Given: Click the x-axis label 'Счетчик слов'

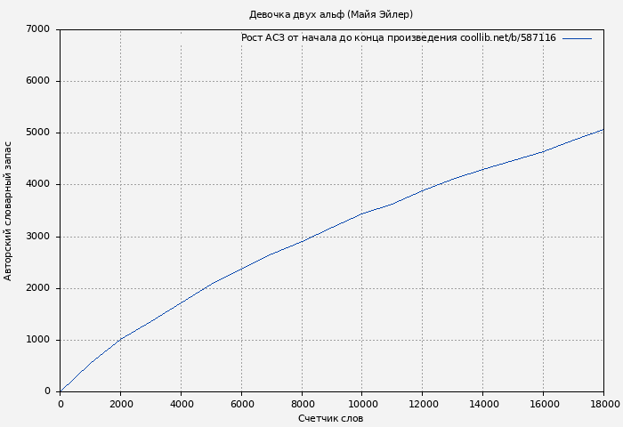Looking at the screenshot, I should [330, 419].
